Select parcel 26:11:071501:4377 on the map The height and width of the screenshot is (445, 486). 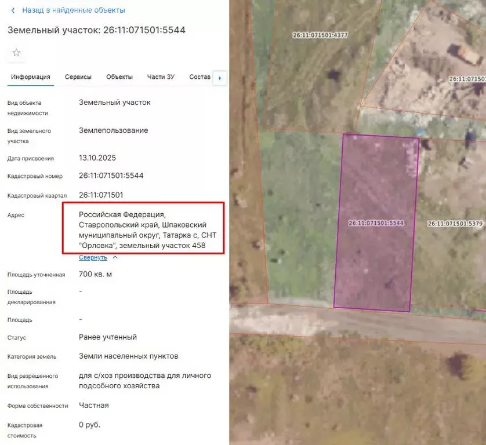pyautogui.click(x=320, y=35)
